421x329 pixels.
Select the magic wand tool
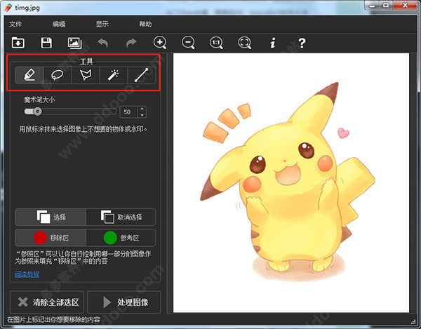pyautogui.click(x=114, y=75)
